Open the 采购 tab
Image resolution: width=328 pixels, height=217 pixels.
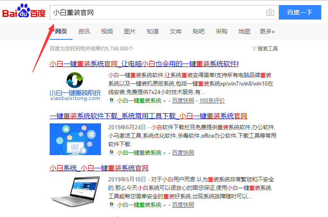(221, 31)
